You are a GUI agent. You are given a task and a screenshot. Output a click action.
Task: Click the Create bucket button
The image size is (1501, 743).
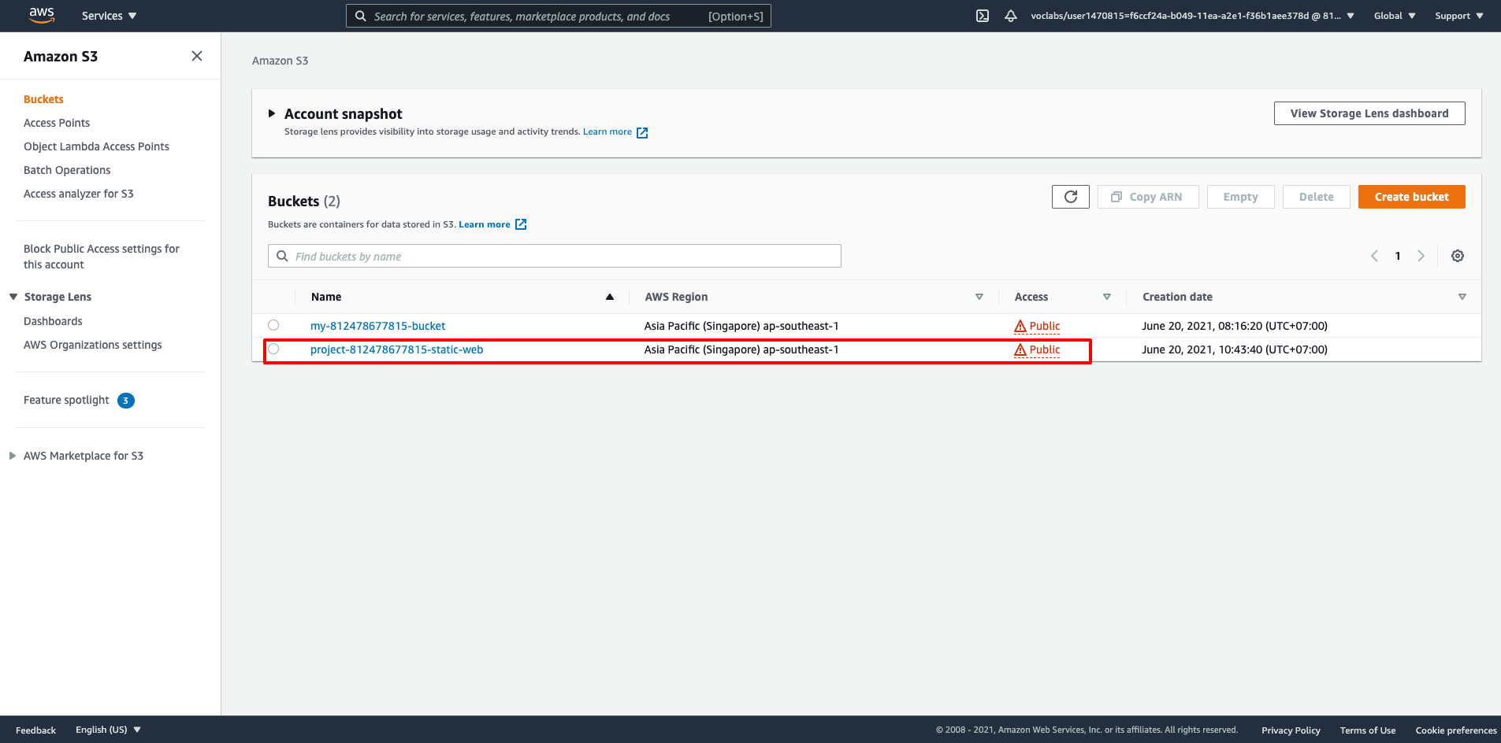(x=1412, y=197)
